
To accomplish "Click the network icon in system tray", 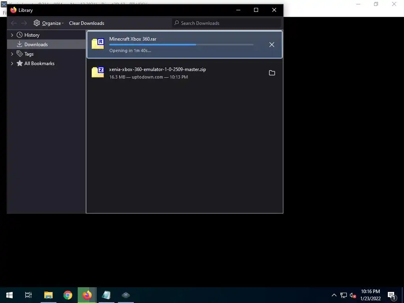I will click(x=344, y=295).
